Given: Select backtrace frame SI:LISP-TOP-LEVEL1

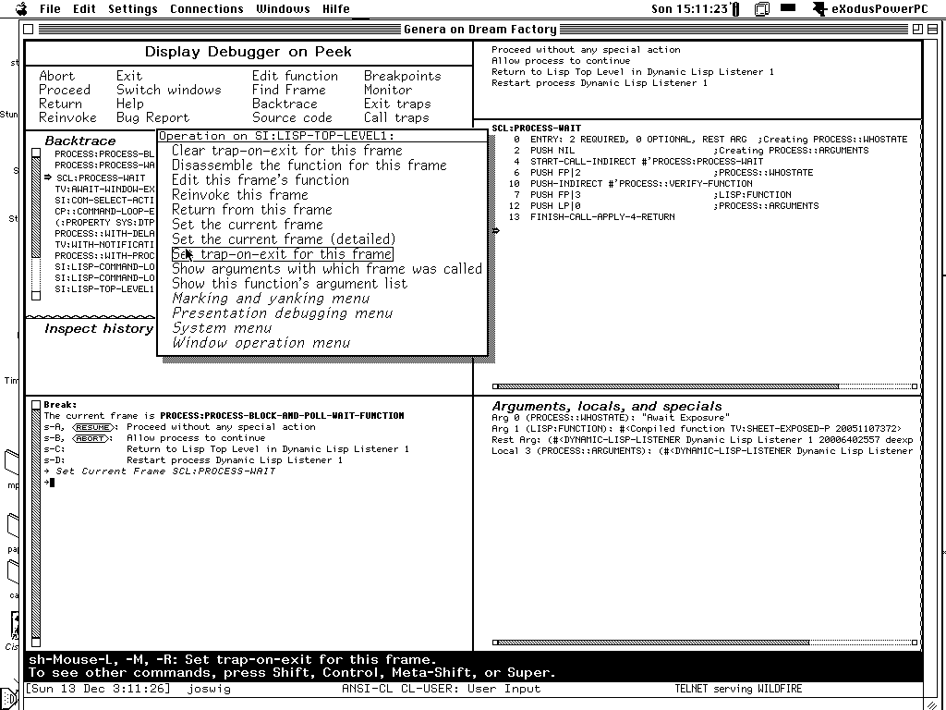Looking at the screenshot, I should 104,289.
